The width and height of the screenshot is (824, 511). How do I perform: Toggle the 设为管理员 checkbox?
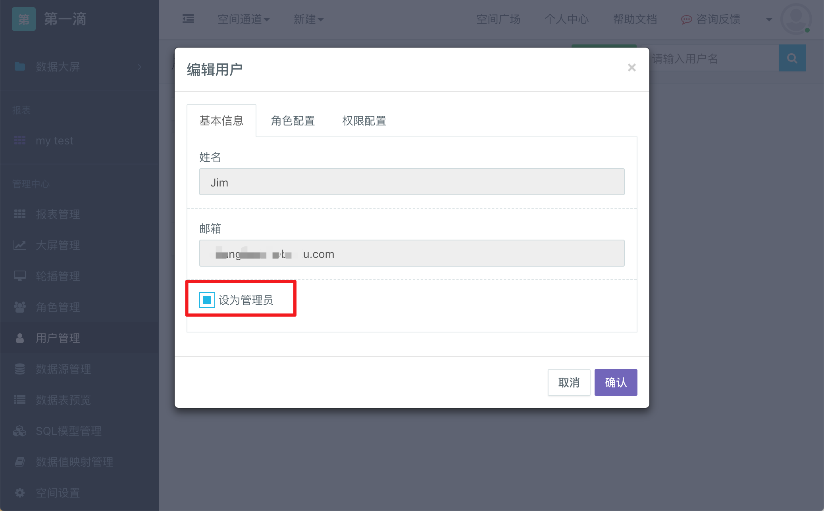click(x=207, y=300)
